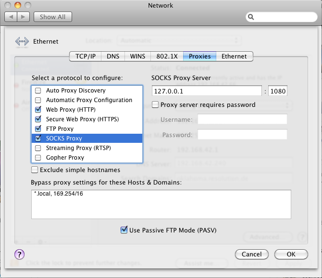
Task: Click the SOCKS proxy server address field
Action: [x=207, y=91]
